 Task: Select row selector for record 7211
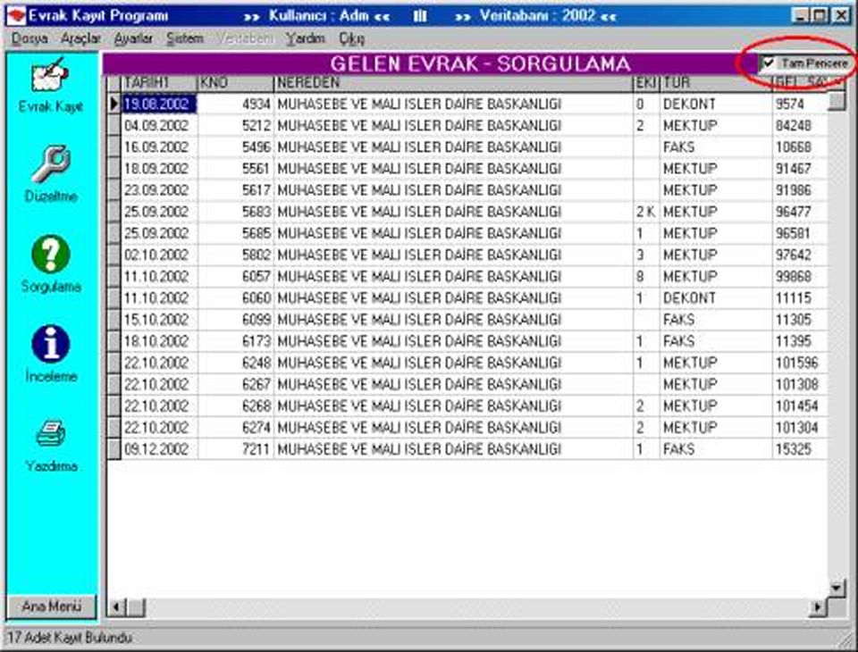point(114,449)
